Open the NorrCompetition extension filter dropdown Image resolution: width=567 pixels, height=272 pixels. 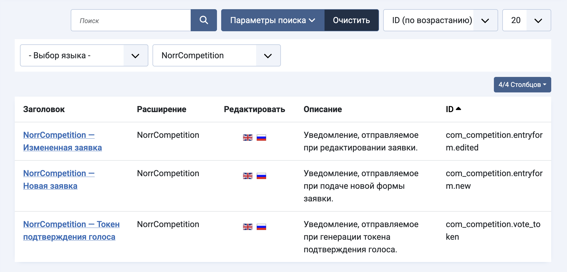coord(217,55)
